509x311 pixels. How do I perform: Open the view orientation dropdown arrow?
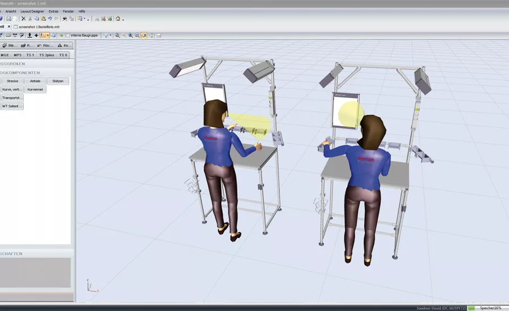[110, 35]
